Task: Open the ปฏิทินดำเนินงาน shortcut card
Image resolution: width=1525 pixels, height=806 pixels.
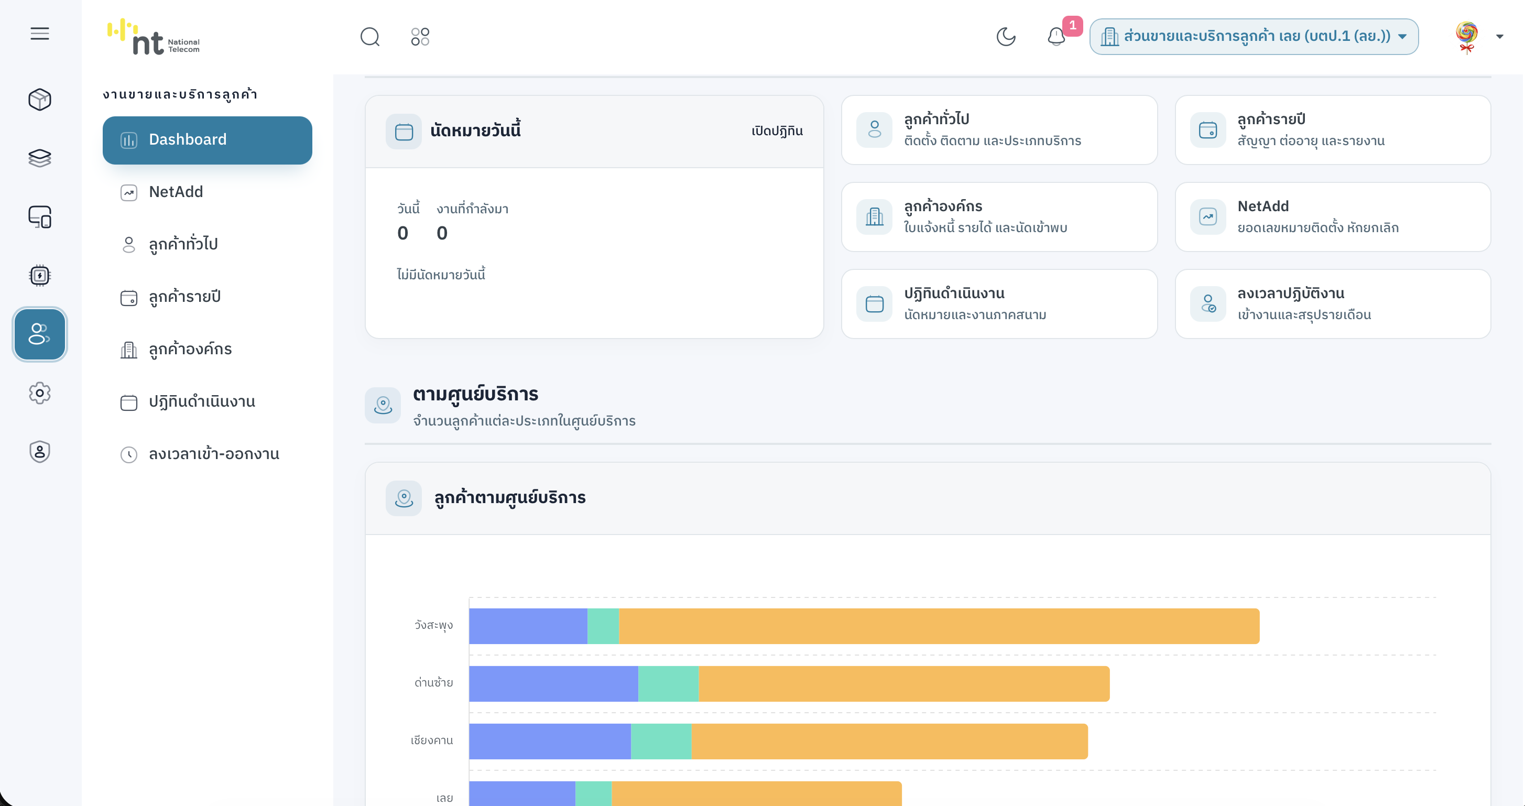Action: pos(999,304)
